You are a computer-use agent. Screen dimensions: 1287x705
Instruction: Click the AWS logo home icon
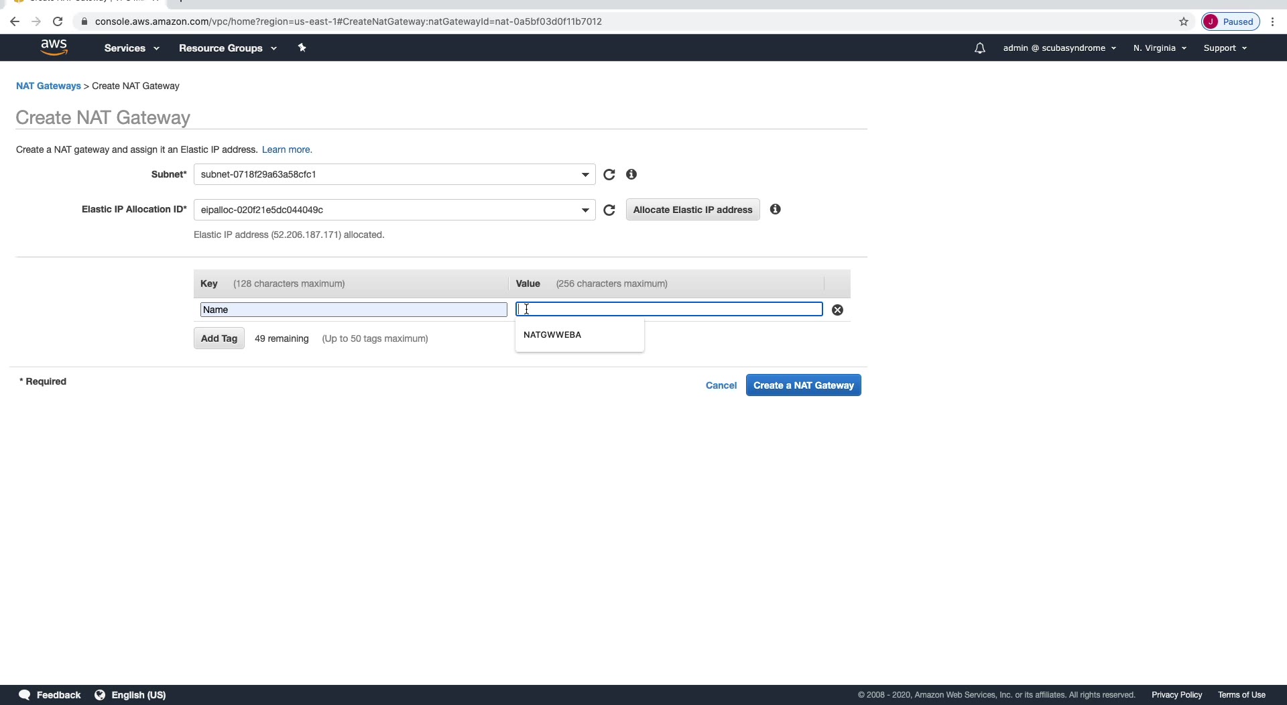[54, 48]
